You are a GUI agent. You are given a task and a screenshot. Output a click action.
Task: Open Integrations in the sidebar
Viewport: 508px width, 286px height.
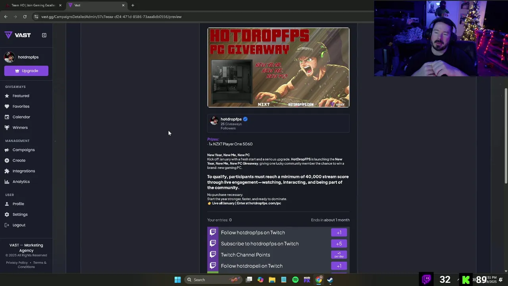click(23, 171)
